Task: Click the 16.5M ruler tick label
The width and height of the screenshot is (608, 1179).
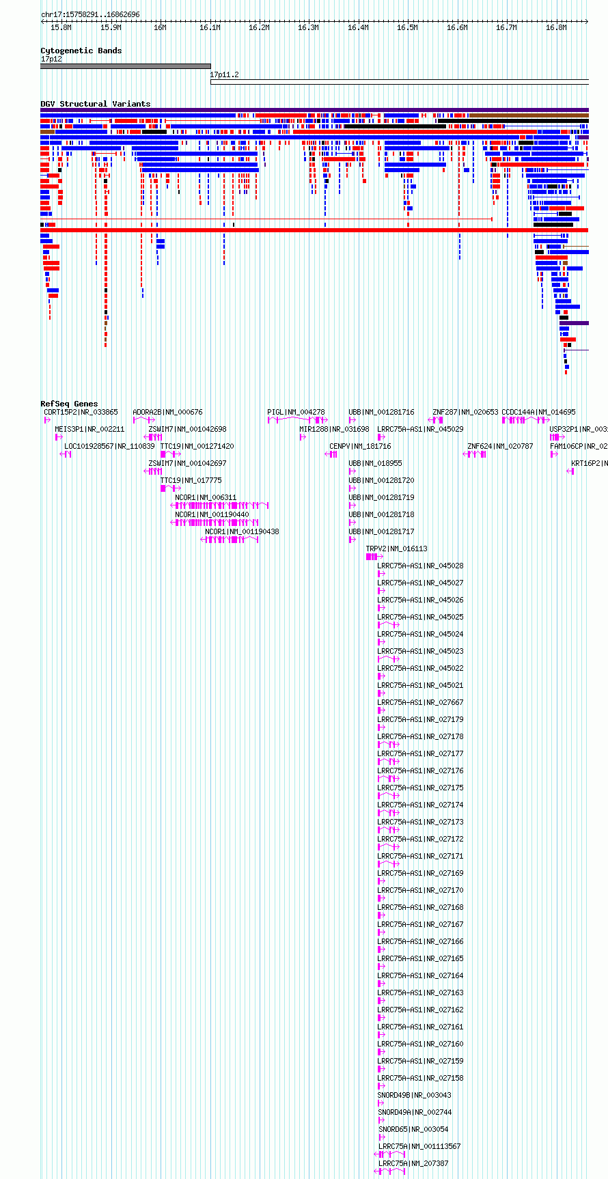Action: [x=407, y=27]
